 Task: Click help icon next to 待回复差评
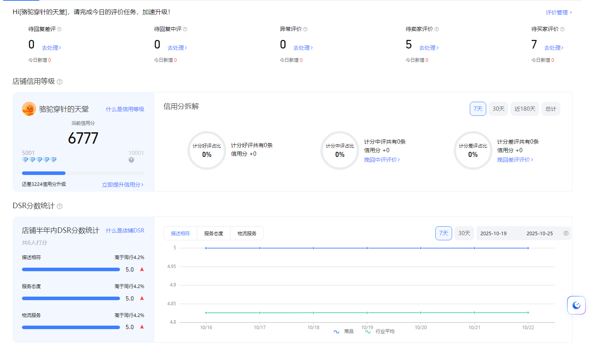[x=59, y=29]
